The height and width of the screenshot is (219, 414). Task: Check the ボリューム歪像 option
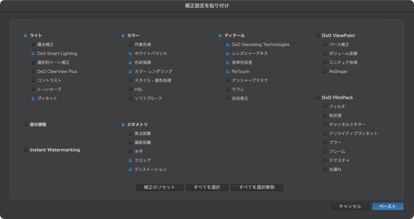click(325, 54)
